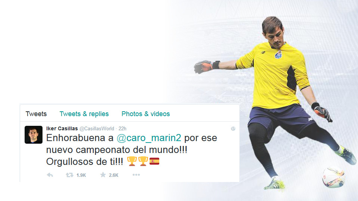Click the favorite star icon
The image size is (358, 201).
(103, 175)
